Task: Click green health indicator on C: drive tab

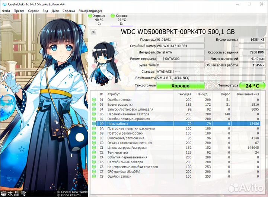Action: tap(90, 16)
